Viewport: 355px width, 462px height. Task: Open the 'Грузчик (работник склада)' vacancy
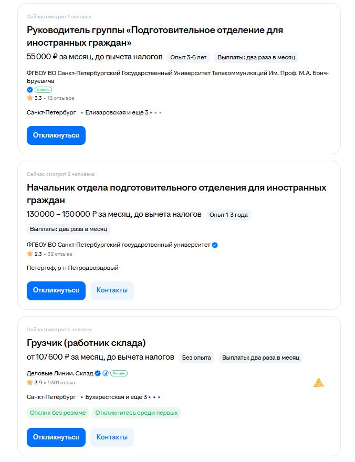tap(86, 343)
